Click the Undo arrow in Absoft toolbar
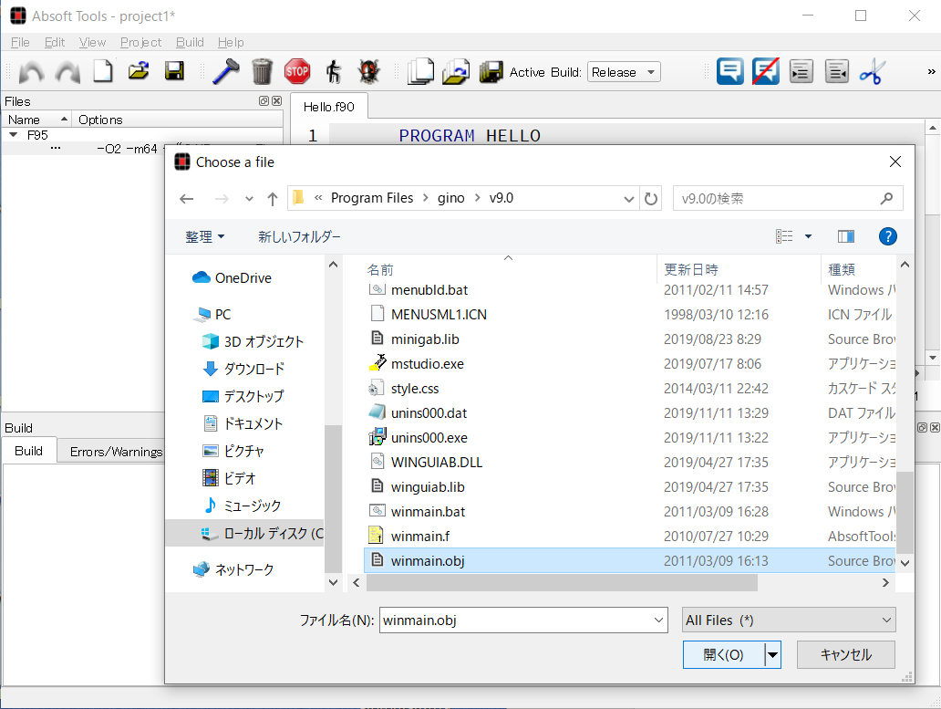The width and height of the screenshot is (941, 709). pos(31,72)
